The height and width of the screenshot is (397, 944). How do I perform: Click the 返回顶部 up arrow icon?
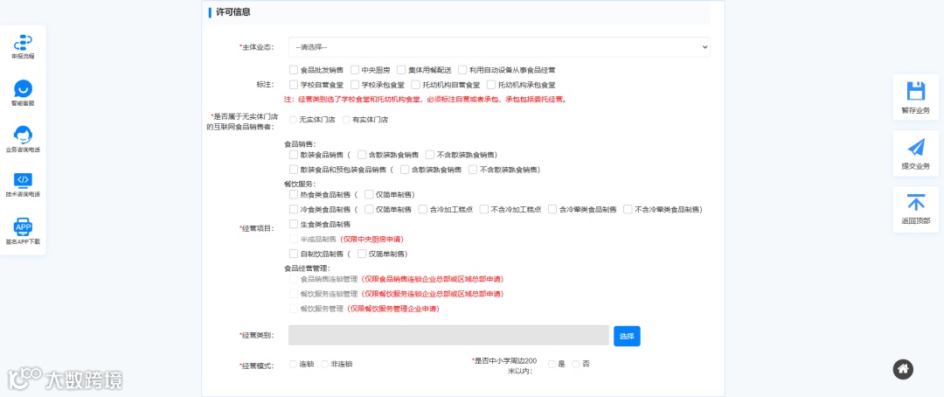[915, 202]
